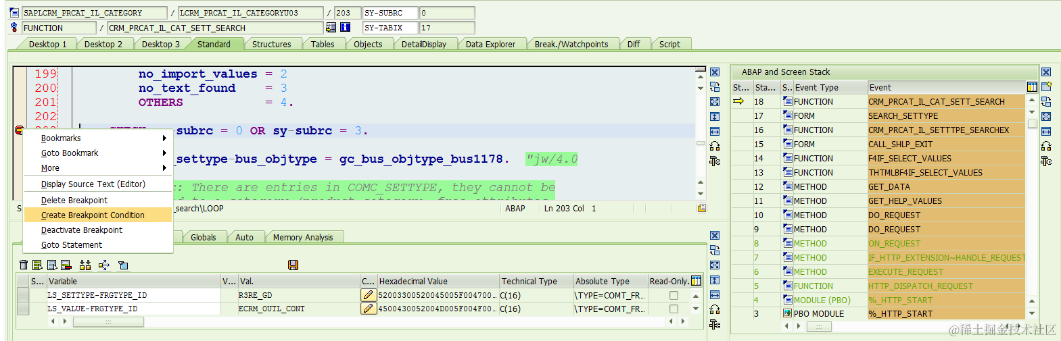Sort by the Variable column header

tap(133, 281)
